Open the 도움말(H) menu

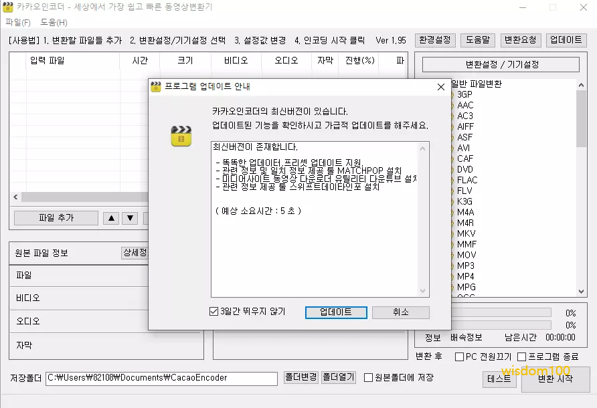point(54,22)
